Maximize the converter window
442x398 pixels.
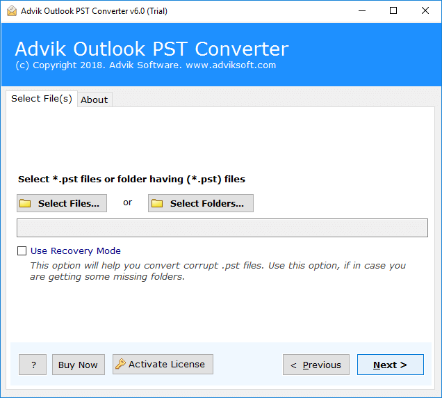pyautogui.click(x=393, y=11)
